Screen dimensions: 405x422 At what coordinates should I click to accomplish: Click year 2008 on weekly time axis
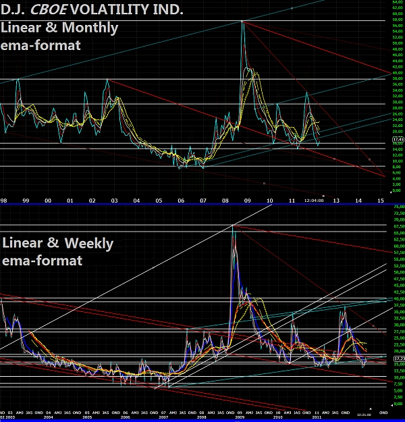click(x=202, y=417)
